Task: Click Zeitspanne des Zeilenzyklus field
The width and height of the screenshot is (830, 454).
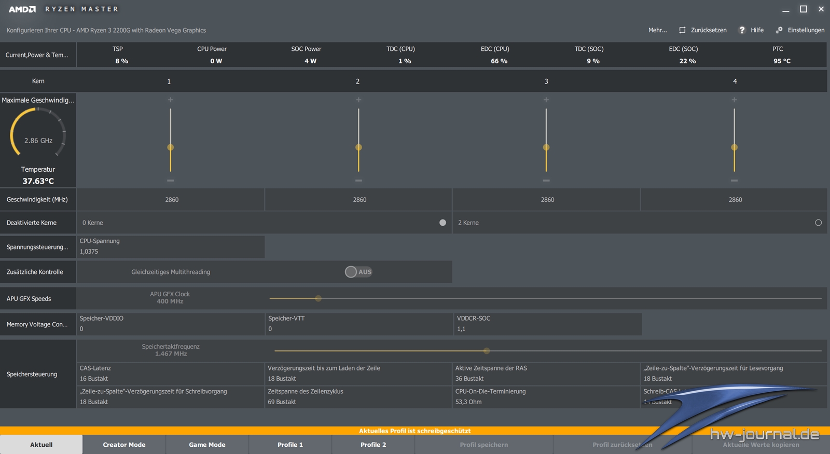Action: (x=358, y=397)
